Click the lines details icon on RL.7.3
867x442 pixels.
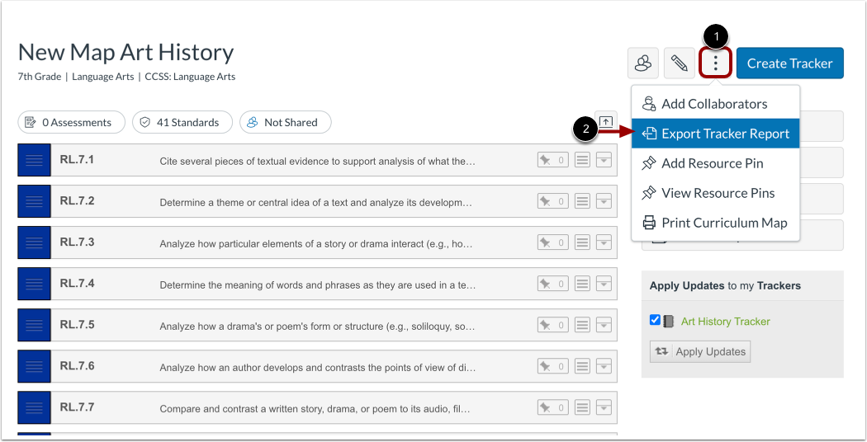[x=582, y=242]
